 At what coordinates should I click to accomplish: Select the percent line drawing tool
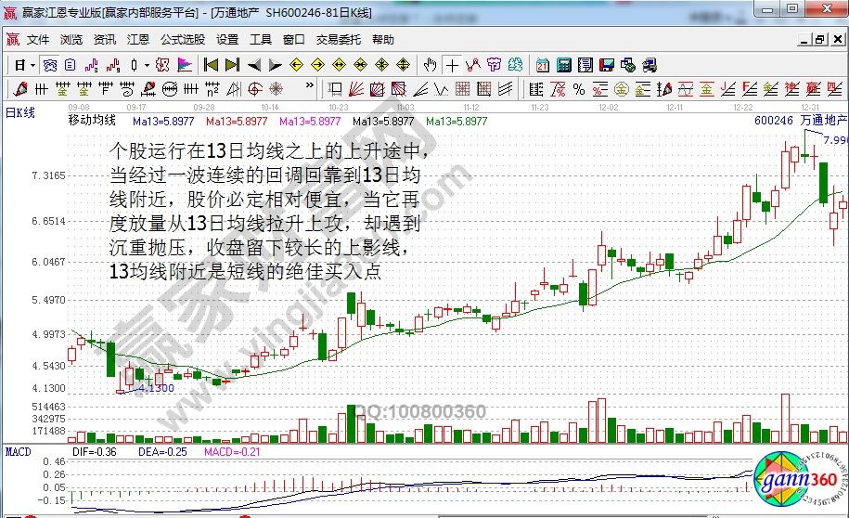coord(579,89)
